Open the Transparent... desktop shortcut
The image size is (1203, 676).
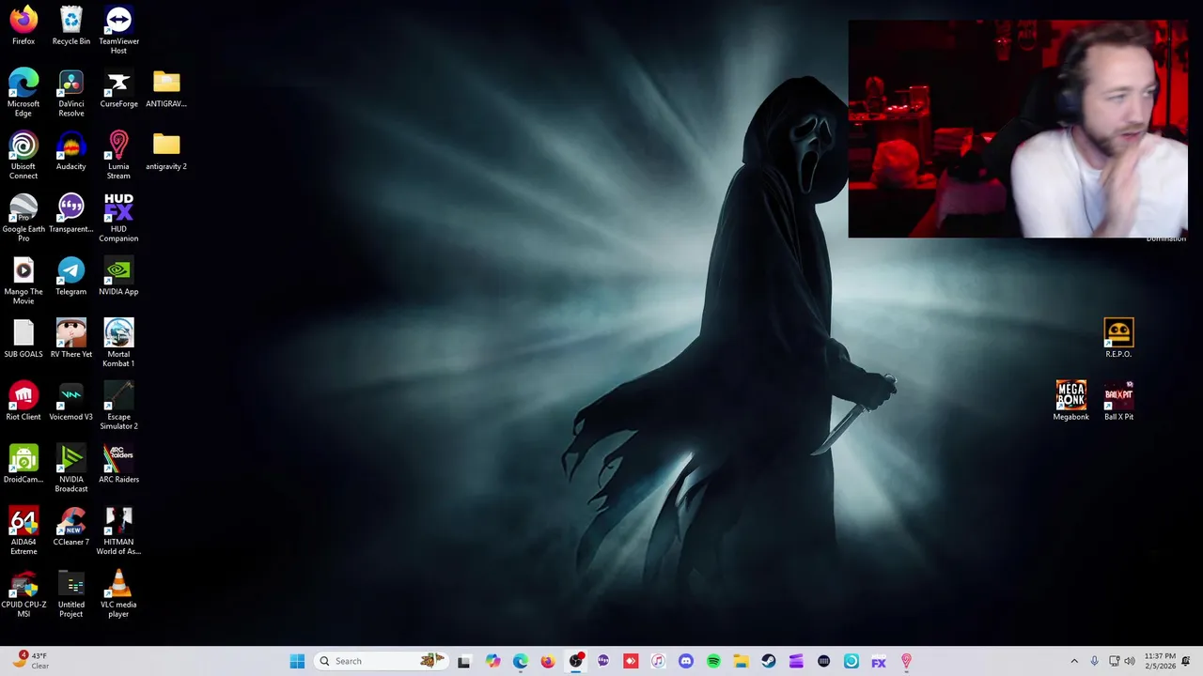pos(71,213)
